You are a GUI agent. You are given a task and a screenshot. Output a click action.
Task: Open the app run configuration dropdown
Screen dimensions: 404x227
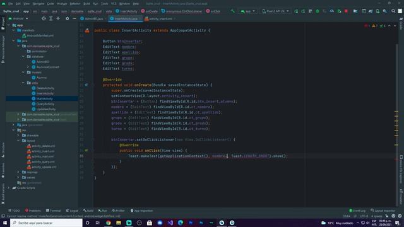click(x=247, y=11)
